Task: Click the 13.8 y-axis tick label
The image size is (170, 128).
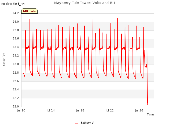Action: (16, 30)
